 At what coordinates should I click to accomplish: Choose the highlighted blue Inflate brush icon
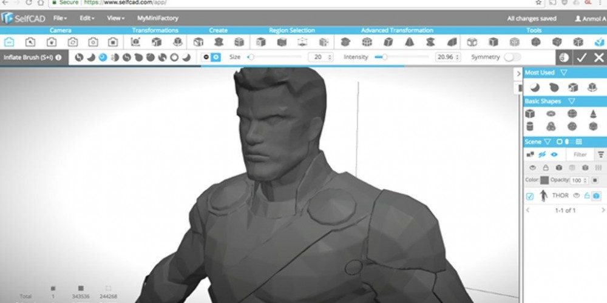coord(103,57)
